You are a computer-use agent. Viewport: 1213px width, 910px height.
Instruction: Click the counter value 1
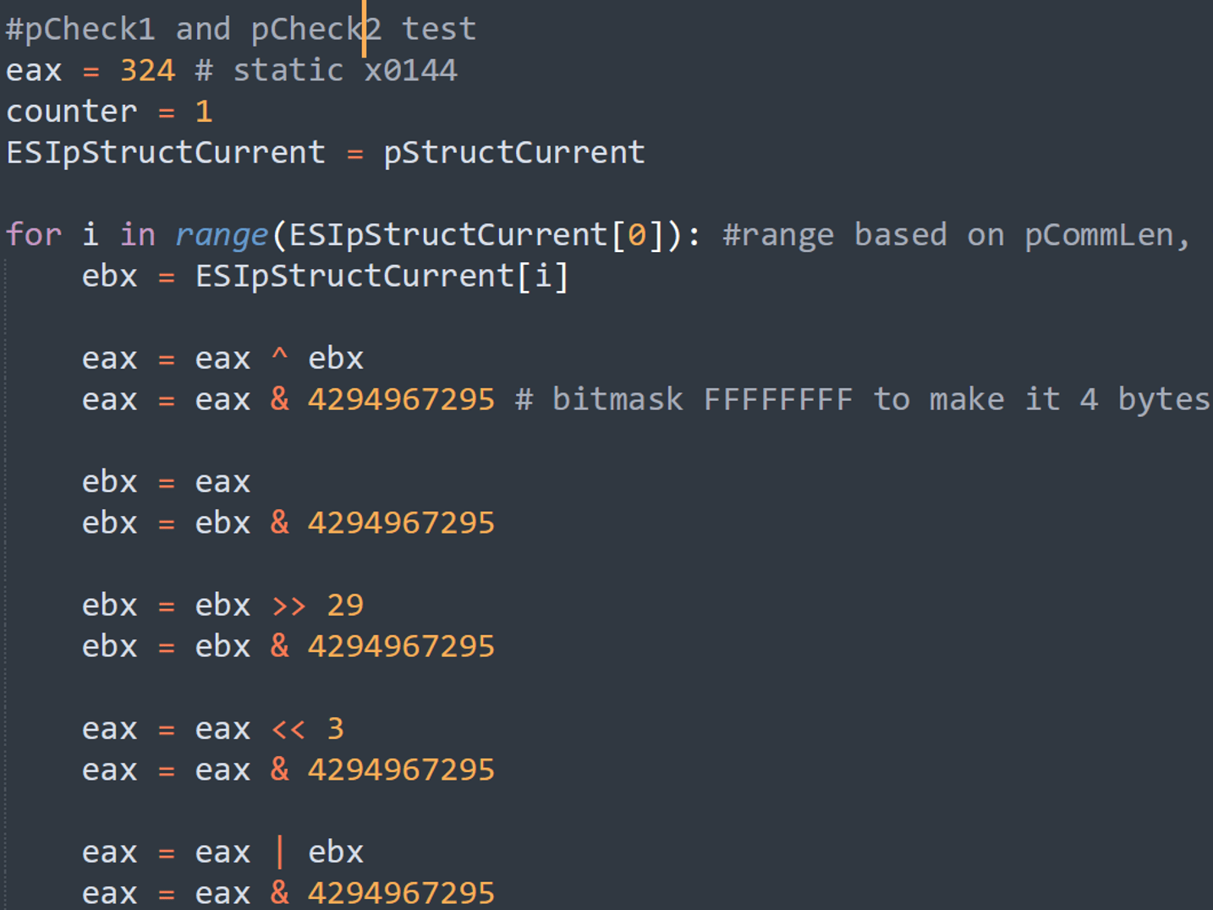click(204, 112)
